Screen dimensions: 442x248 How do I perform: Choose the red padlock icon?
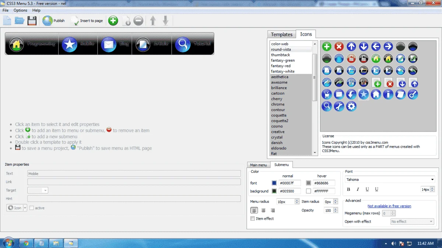click(351, 58)
